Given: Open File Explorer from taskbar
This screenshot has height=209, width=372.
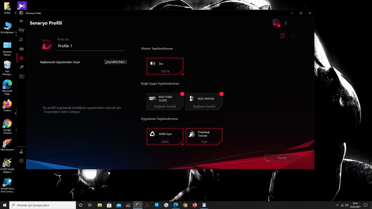Looking at the screenshot, I should click(x=100, y=205).
